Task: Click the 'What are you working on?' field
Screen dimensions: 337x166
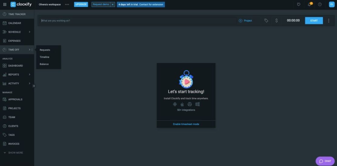Action: (138, 21)
